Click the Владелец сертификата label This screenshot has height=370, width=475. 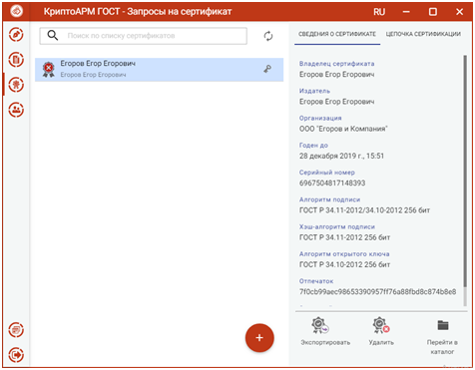(336, 64)
